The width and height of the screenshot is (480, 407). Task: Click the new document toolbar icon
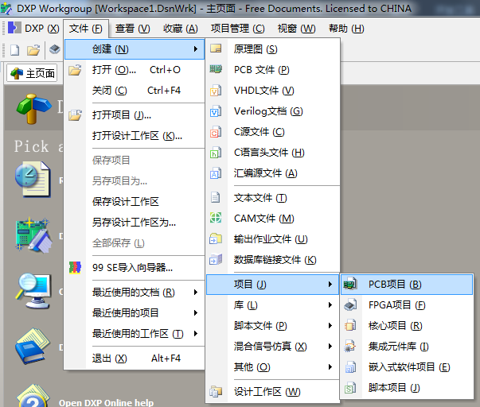(14, 49)
